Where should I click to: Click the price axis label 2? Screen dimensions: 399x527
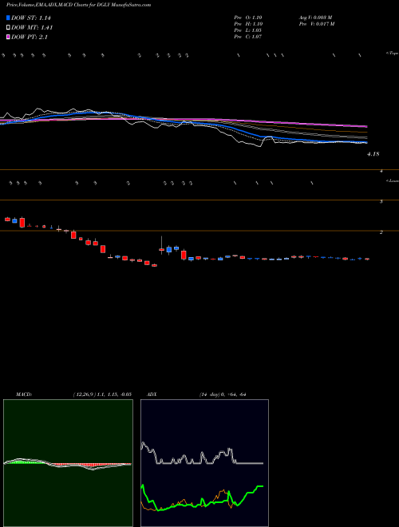click(381, 232)
